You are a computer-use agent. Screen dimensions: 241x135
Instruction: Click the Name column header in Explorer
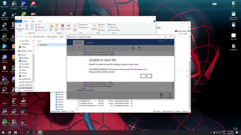coord(39,41)
